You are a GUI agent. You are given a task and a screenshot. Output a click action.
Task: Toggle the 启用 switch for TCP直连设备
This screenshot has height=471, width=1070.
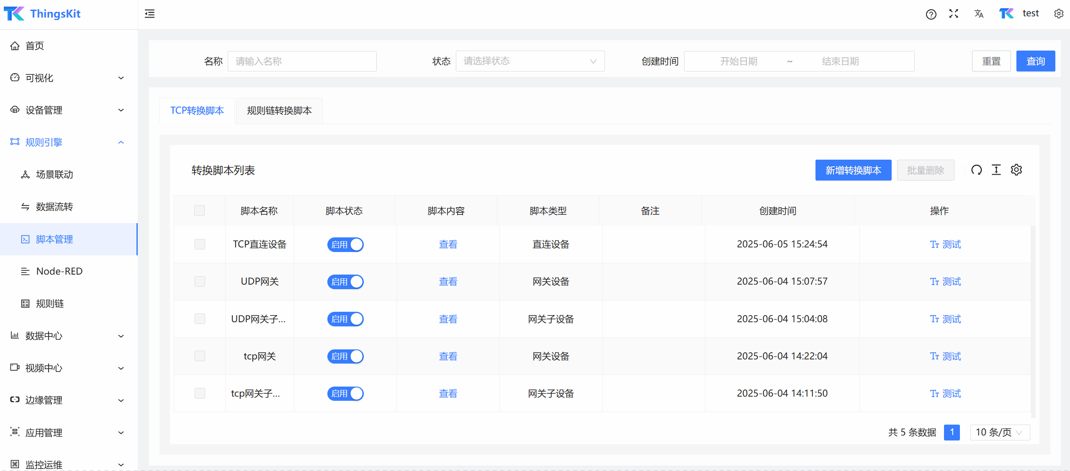tap(345, 244)
